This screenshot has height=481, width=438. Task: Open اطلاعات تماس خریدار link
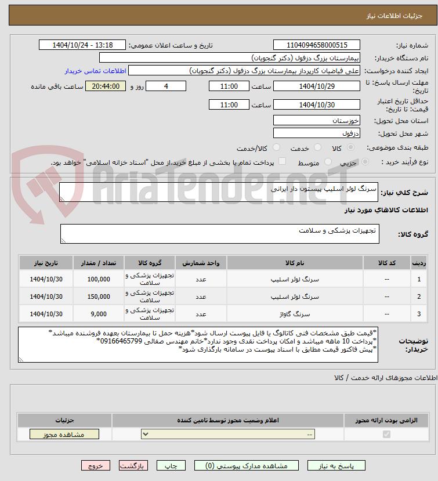[x=95, y=71]
